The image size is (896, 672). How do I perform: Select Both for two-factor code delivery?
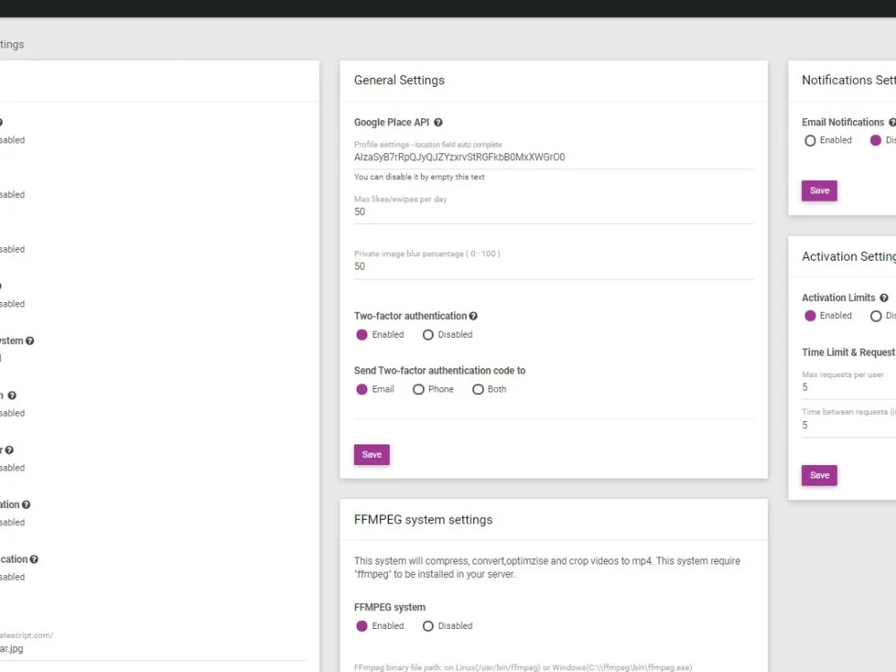pyautogui.click(x=478, y=389)
